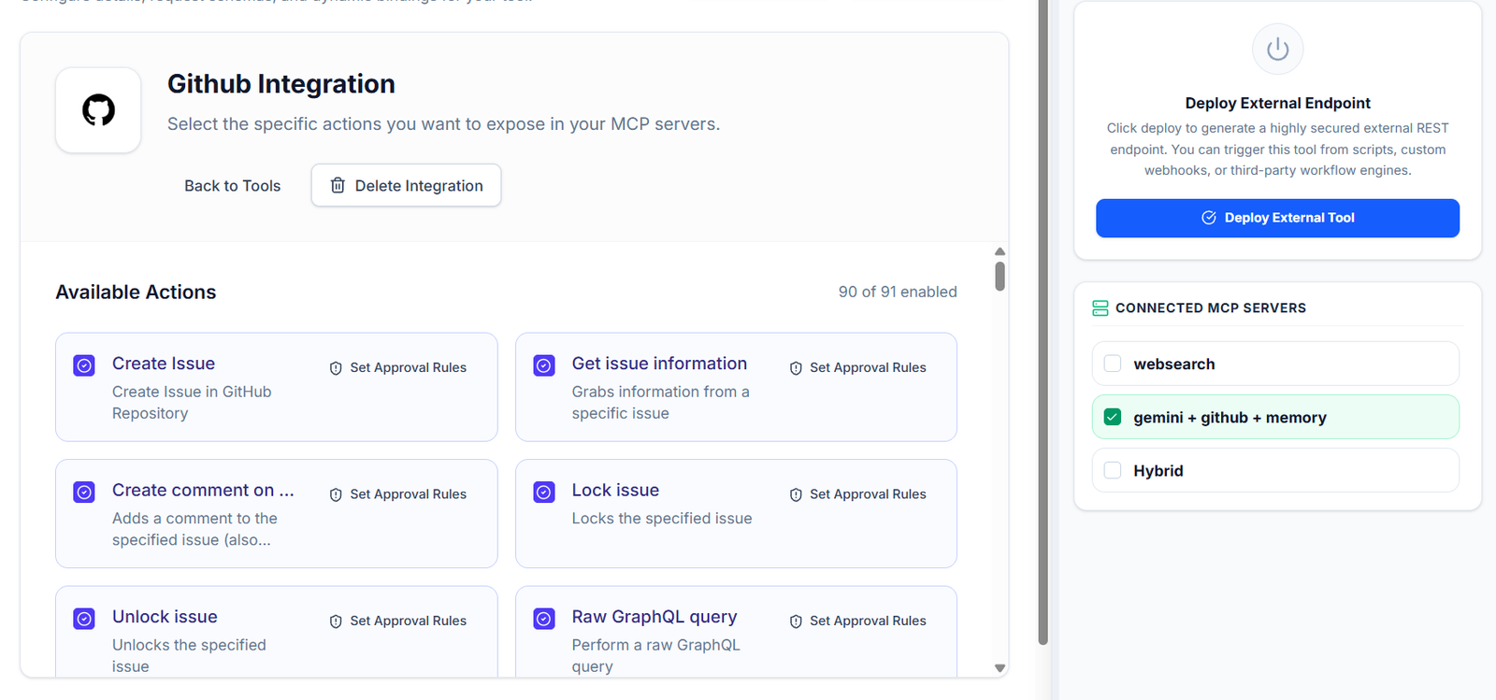
Task: Toggle the Lock issue action checkbox
Action: pos(544,492)
